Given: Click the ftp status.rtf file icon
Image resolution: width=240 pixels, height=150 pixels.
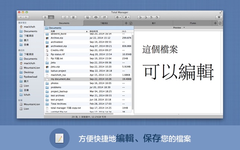Looking at the screenshot, I should pos(47,54).
